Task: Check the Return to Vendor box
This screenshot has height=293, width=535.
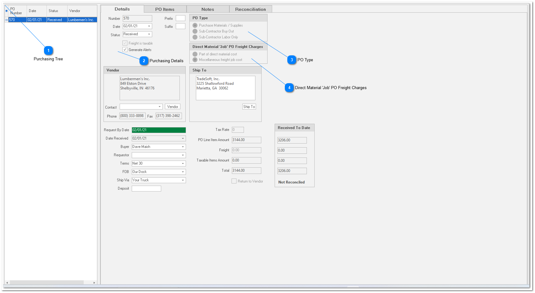Action: pos(234,181)
